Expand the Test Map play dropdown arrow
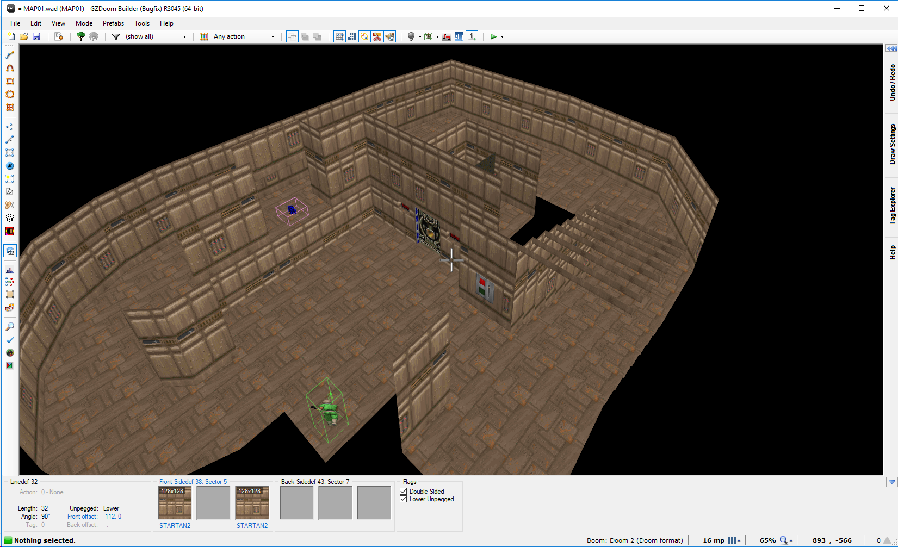 (x=502, y=36)
